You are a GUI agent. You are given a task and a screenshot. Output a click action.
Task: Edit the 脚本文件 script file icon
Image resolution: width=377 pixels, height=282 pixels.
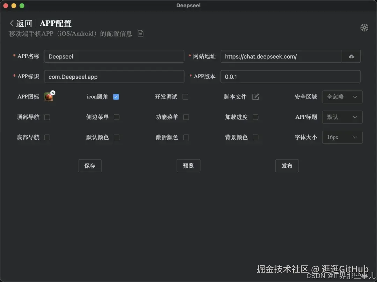click(x=256, y=97)
